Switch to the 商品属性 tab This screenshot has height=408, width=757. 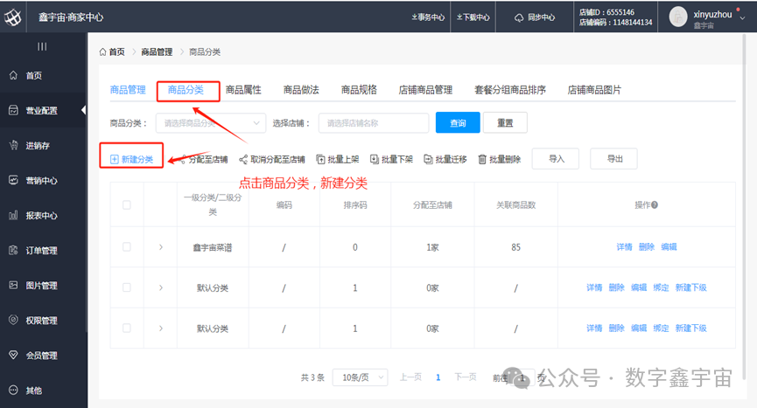[x=243, y=90]
